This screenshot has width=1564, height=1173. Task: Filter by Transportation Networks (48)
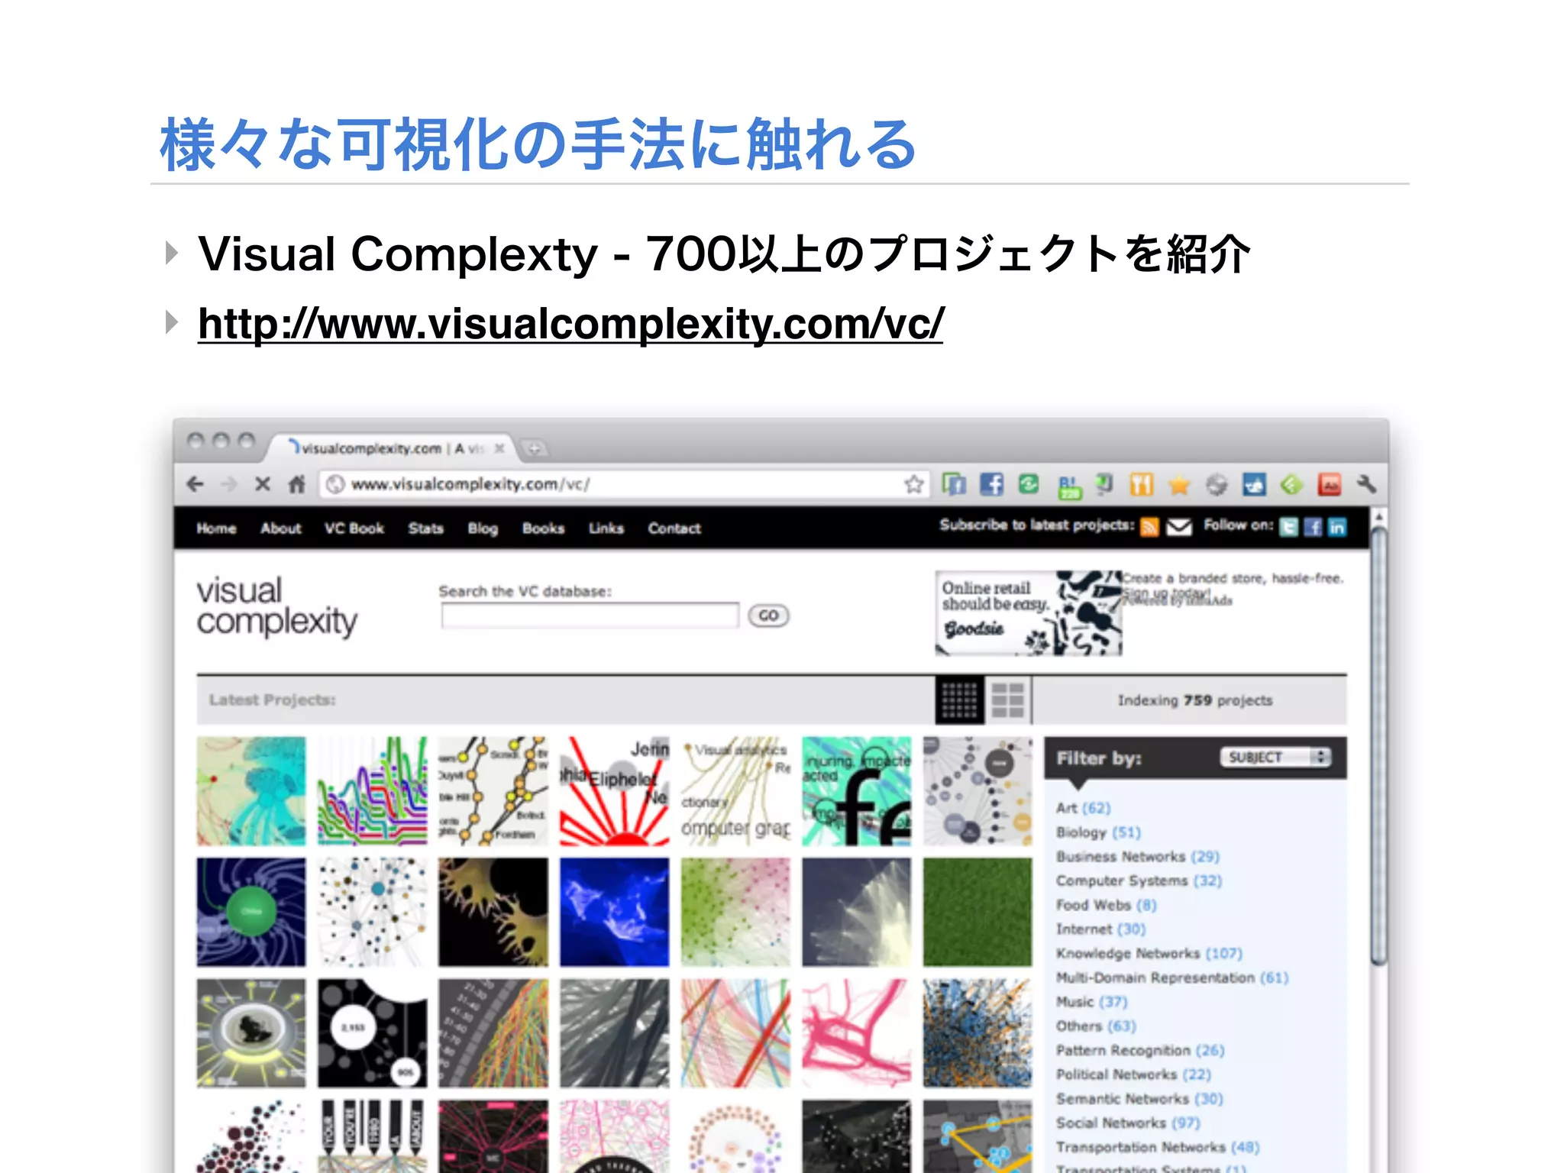point(1158,1148)
